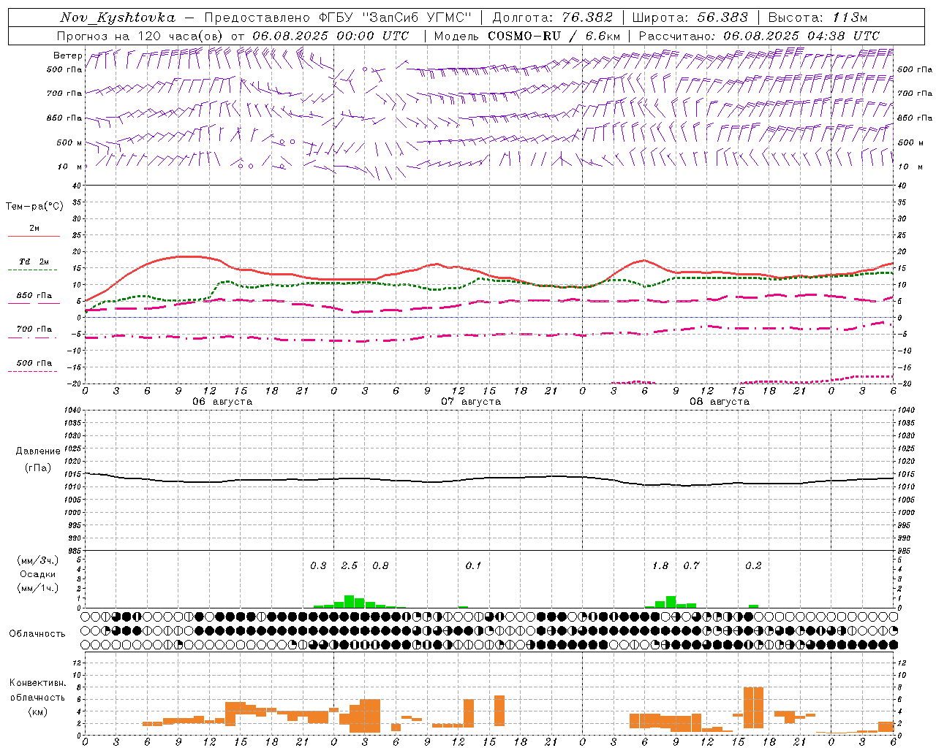Select the 'Широта: 56.383' header field
The image size is (936, 748).
[x=690, y=18]
